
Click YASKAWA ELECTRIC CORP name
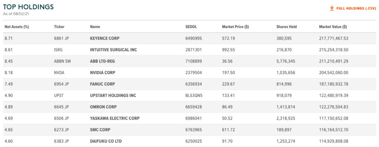pyautogui.click(x=115, y=118)
